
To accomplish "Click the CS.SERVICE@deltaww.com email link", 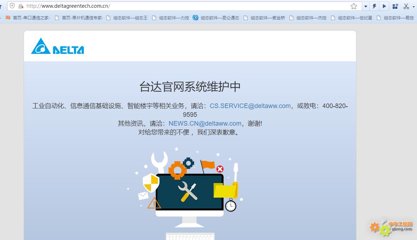I will click(x=250, y=106).
